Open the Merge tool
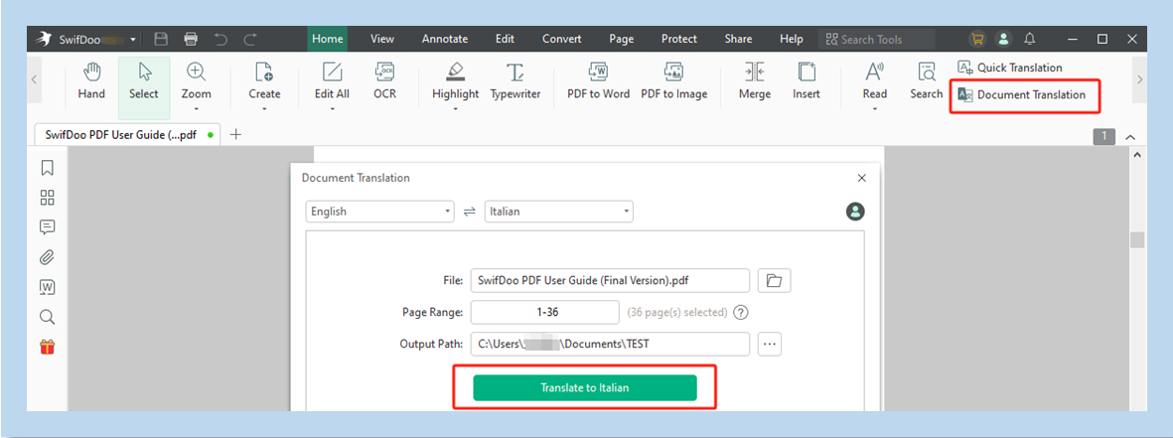The image size is (1173, 438). (x=754, y=81)
